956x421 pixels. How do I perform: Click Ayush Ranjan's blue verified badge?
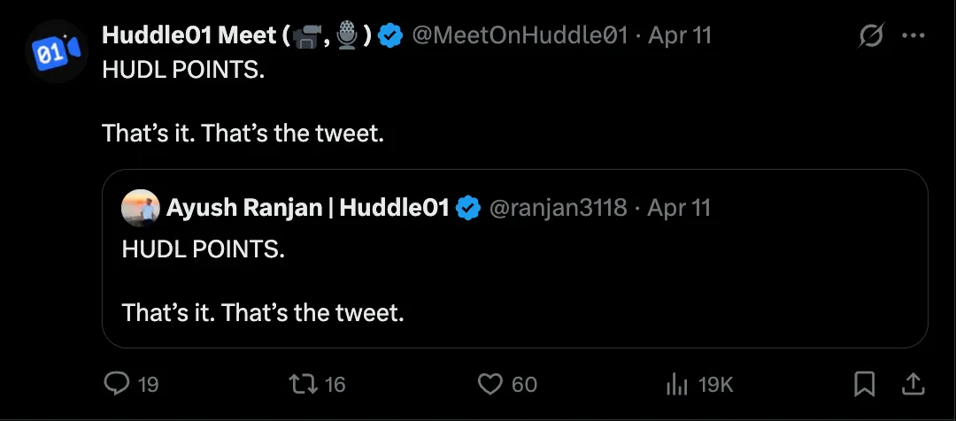click(469, 209)
